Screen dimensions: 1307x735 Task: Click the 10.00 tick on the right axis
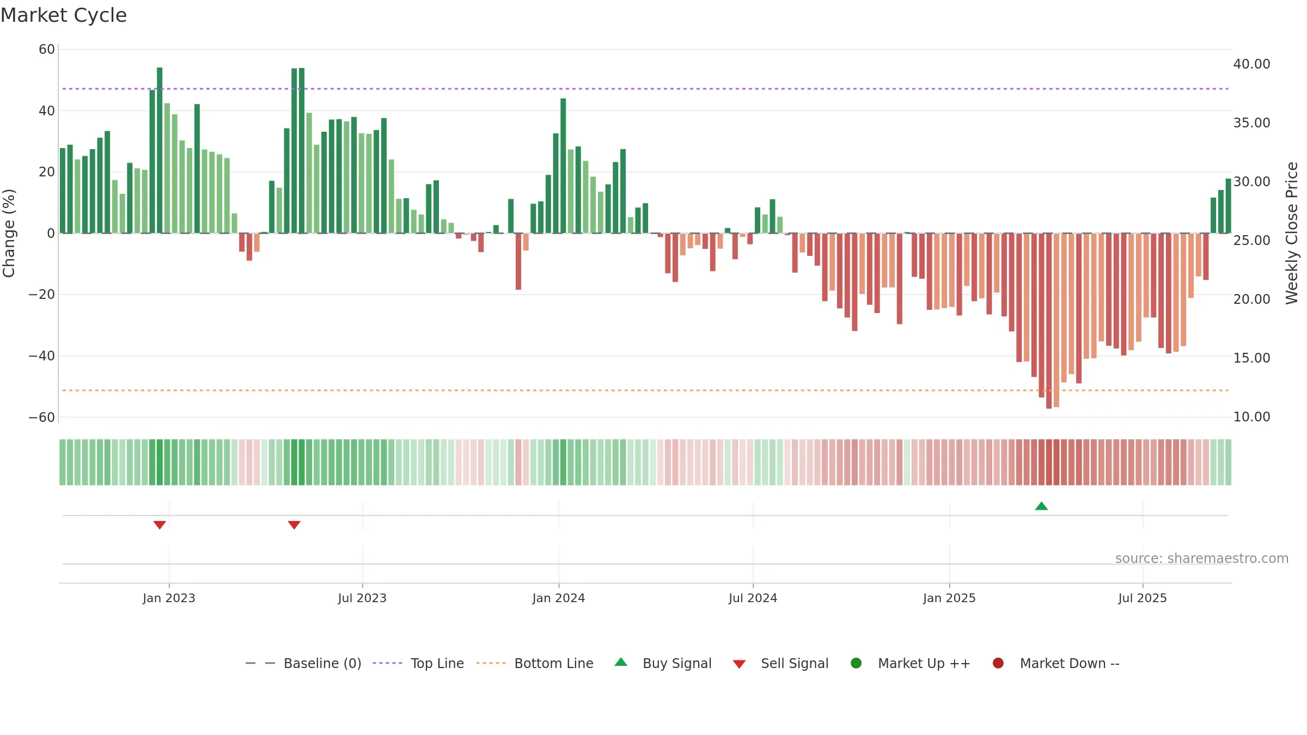pyautogui.click(x=1251, y=417)
